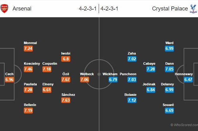Image resolution: width=198 pixels, height=131 pixels.
Task: Click the pitch center spot
Action: 99,74
